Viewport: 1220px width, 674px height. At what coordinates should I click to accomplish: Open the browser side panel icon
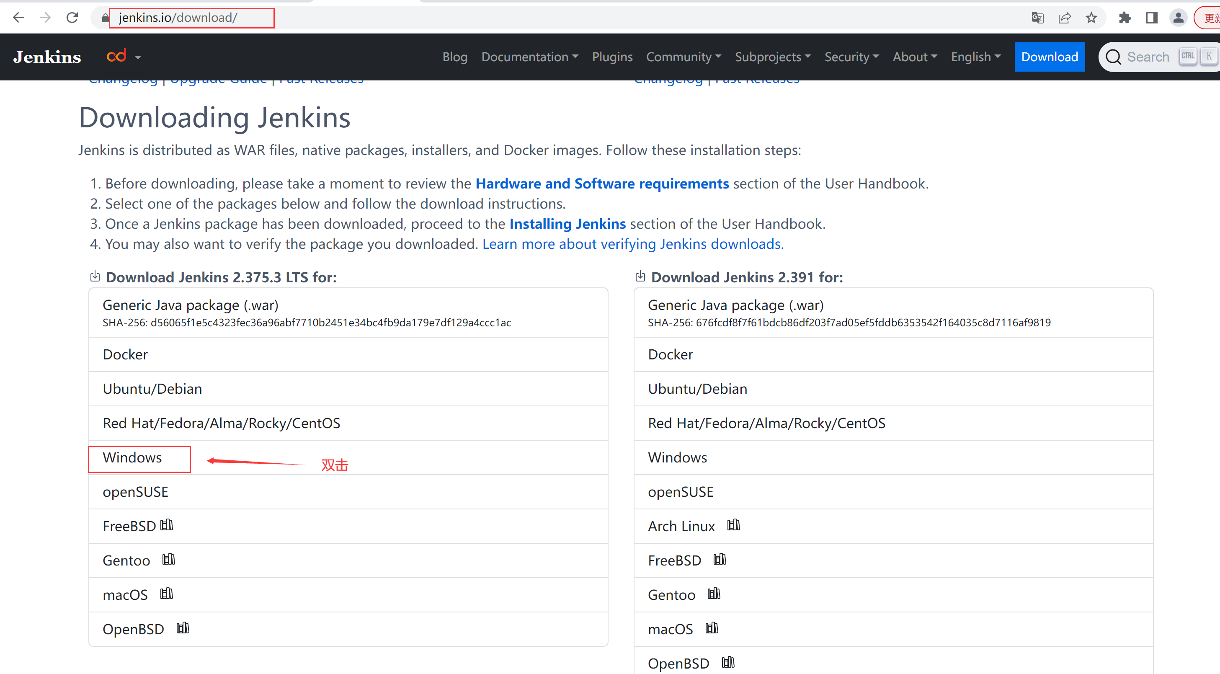pos(1151,18)
